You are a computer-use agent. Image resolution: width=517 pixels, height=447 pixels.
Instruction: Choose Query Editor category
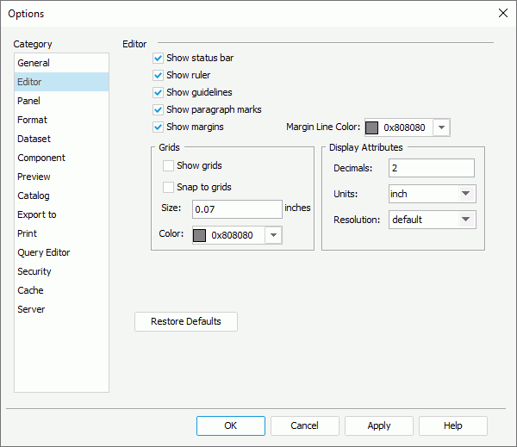click(61, 252)
